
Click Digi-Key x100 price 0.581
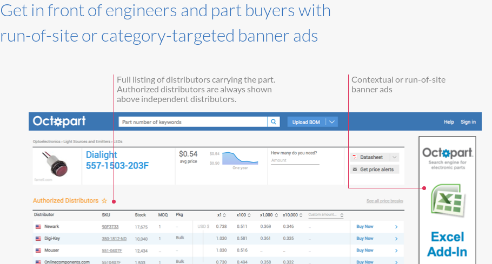pos(242,238)
